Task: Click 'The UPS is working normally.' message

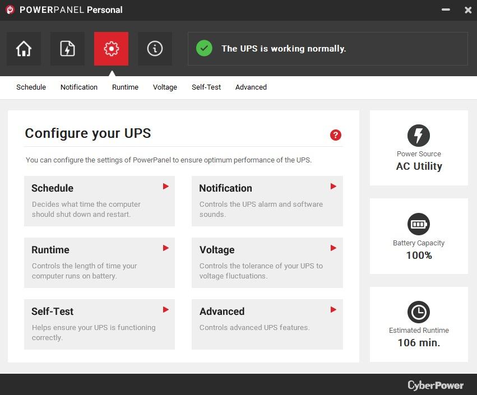Action: [x=284, y=49]
